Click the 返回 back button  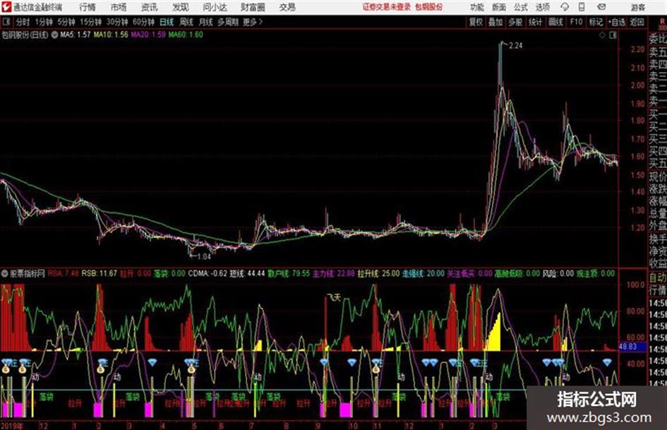coord(637,22)
